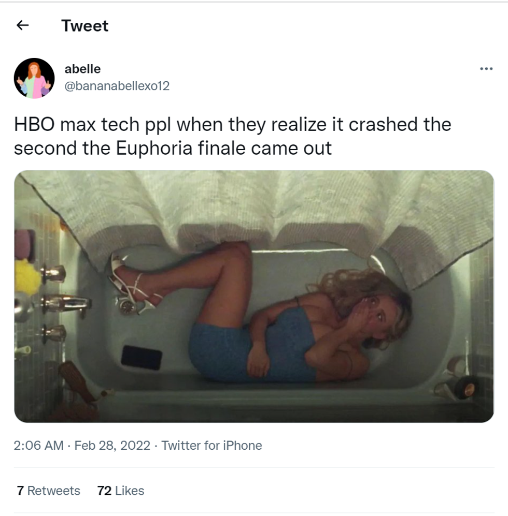View the Likes label beside the 72
The image size is (508, 516).
point(130,491)
